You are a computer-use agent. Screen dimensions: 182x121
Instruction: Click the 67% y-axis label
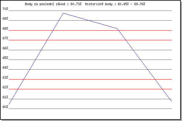pos(5,38)
